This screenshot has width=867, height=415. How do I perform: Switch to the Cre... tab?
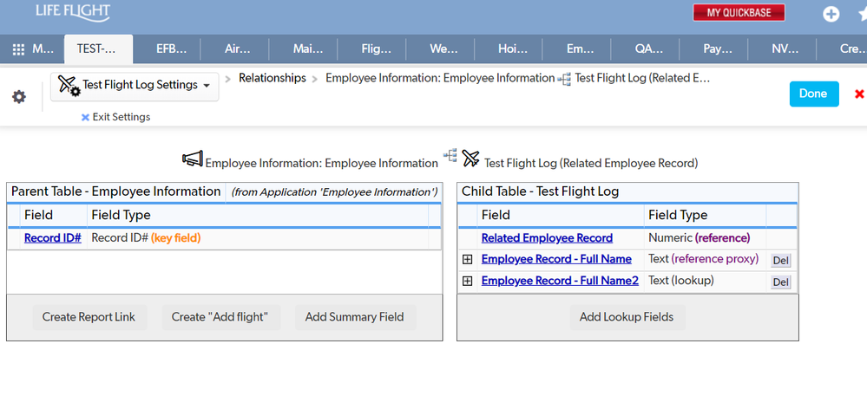click(852, 49)
